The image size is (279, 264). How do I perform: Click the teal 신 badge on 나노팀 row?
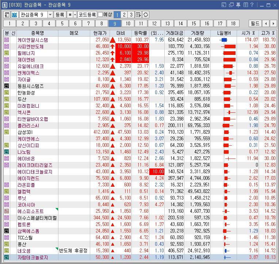(7, 152)
